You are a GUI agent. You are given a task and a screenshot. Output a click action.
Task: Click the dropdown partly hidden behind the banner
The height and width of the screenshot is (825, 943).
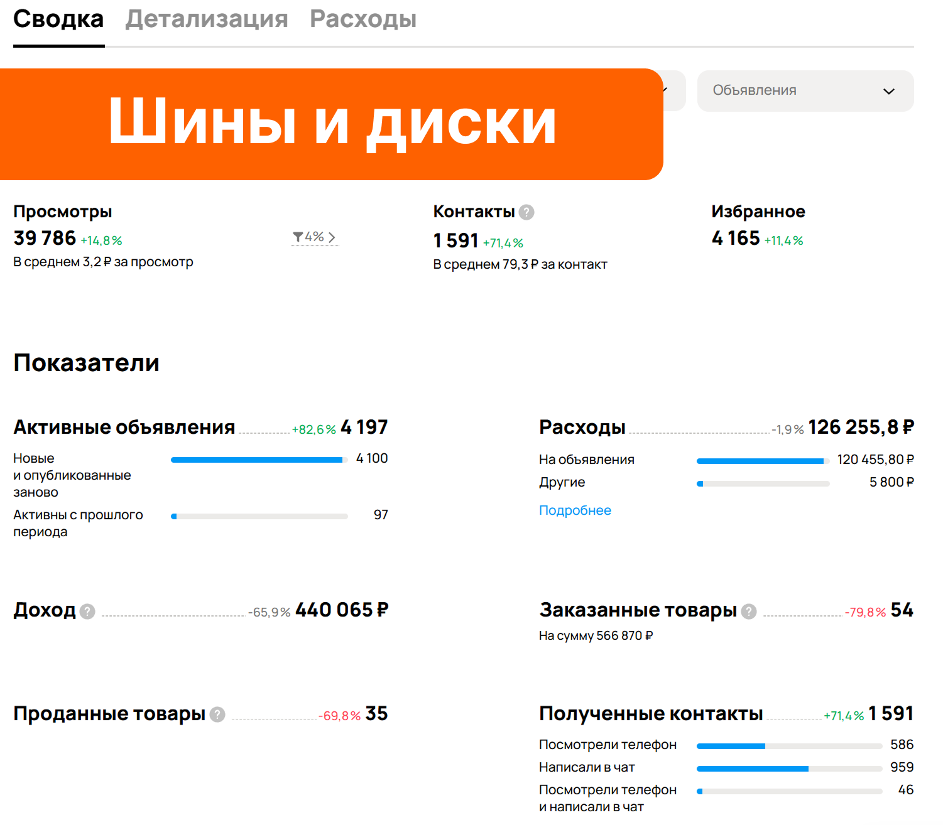673,91
